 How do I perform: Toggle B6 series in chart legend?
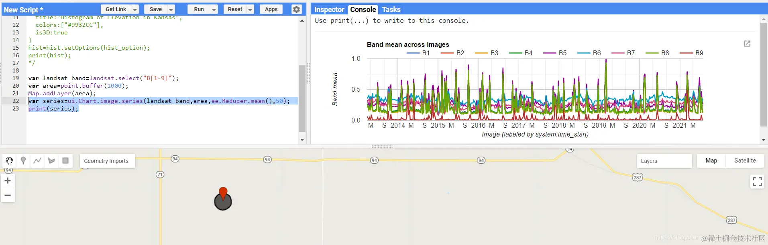[589, 53]
